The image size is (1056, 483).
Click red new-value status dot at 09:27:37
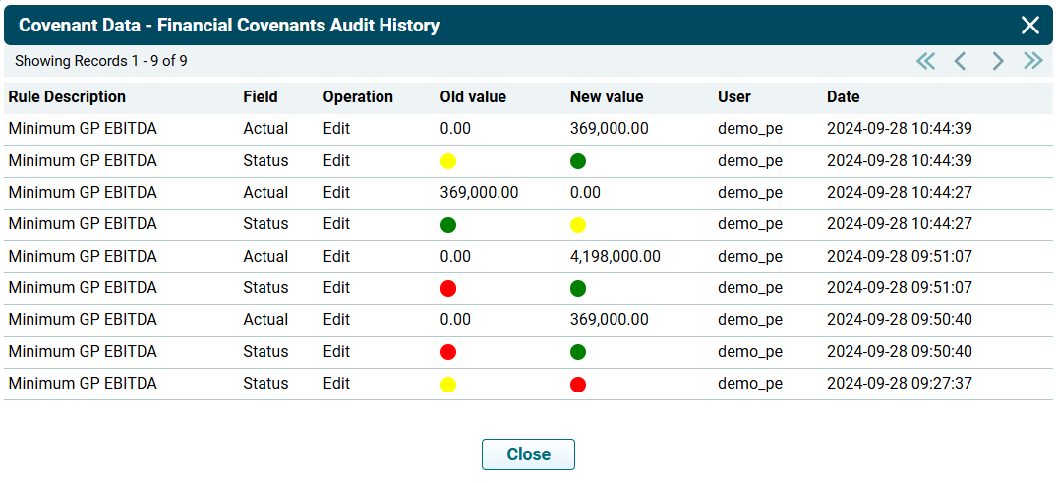tap(578, 385)
